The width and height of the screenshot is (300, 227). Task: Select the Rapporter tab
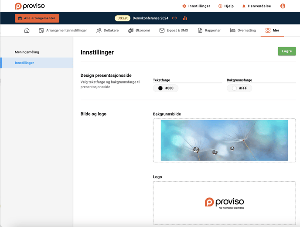[x=209, y=31]
